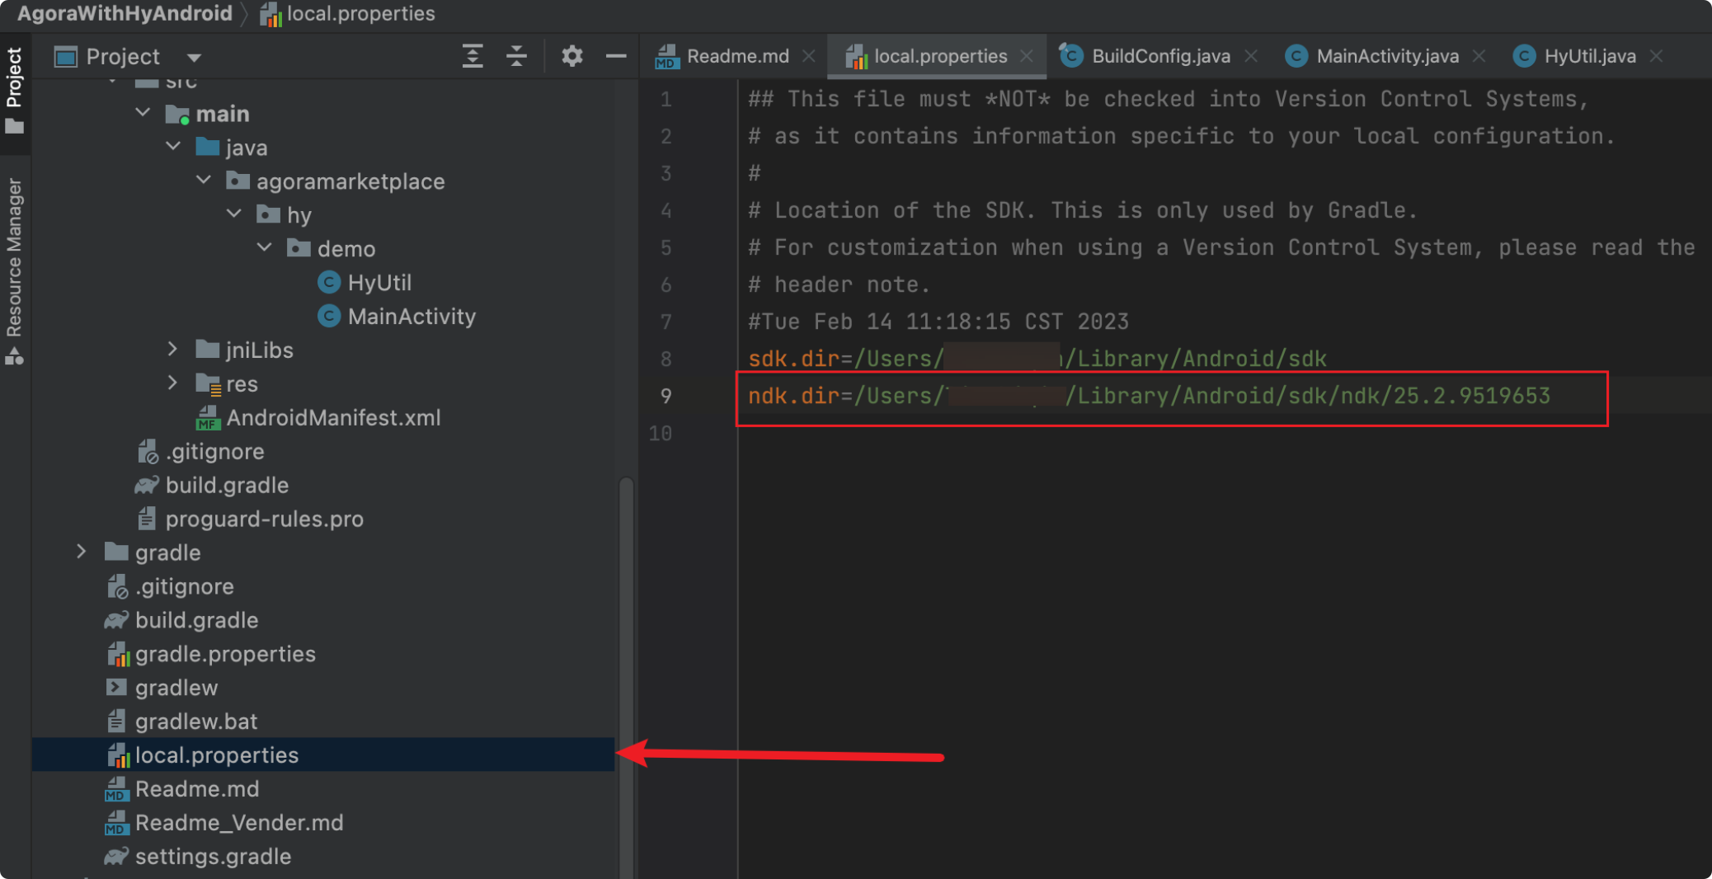The height and width of the screenshot is (879, 1712).
Task: Open Readme.md in project tree
Action: [x=197, y=790]
